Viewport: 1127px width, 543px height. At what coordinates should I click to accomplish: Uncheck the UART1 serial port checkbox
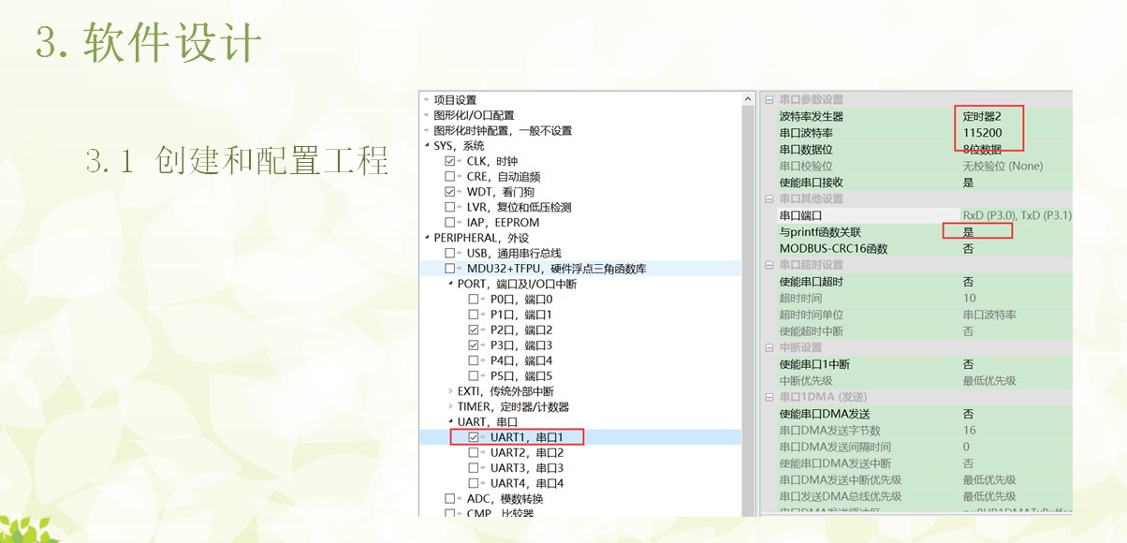[474, 437]
